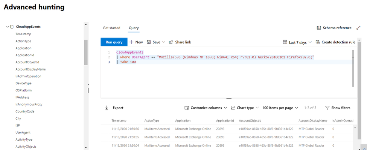367x150 pixels.
Task: Select the result row timestamped 11/13/2020 21:50:55
Action: pyautogui.click(x=227, y=137)
